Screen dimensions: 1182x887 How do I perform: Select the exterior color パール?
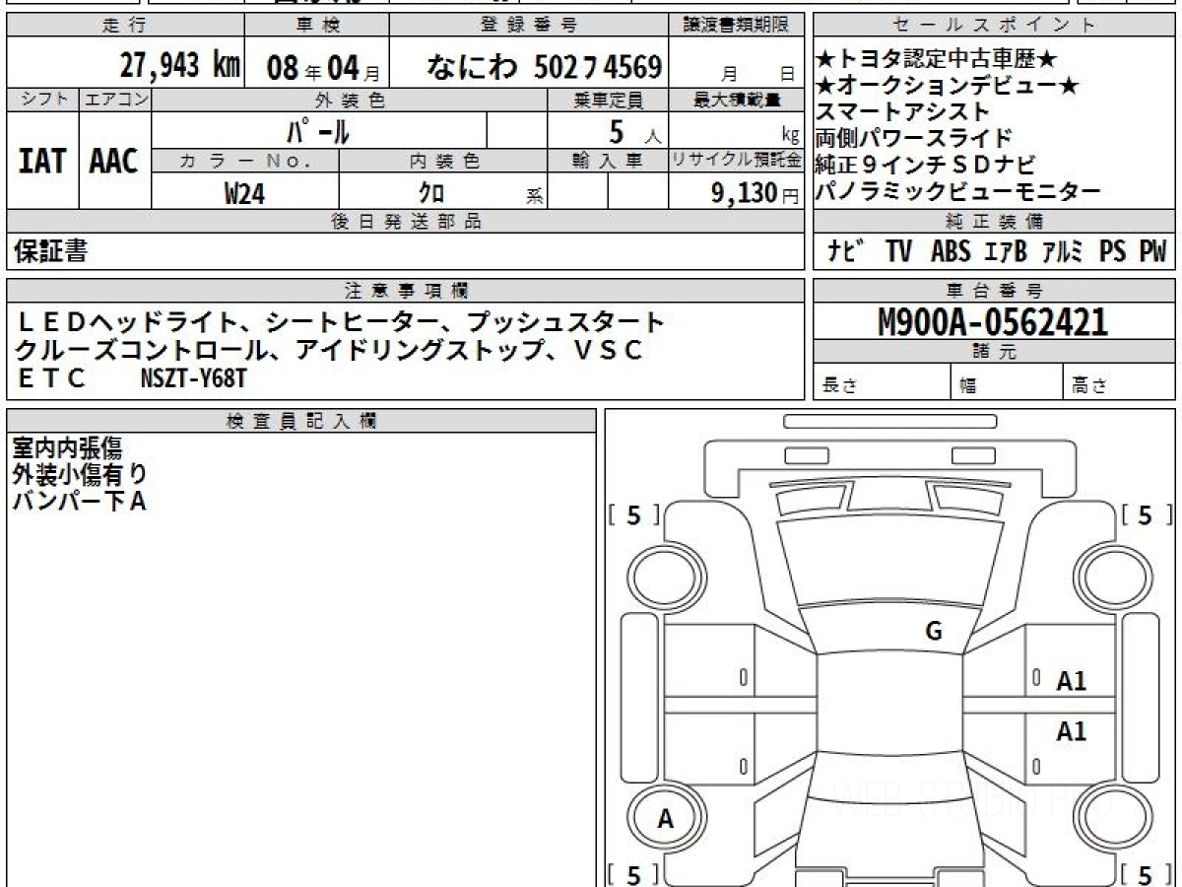click(317, 130)
